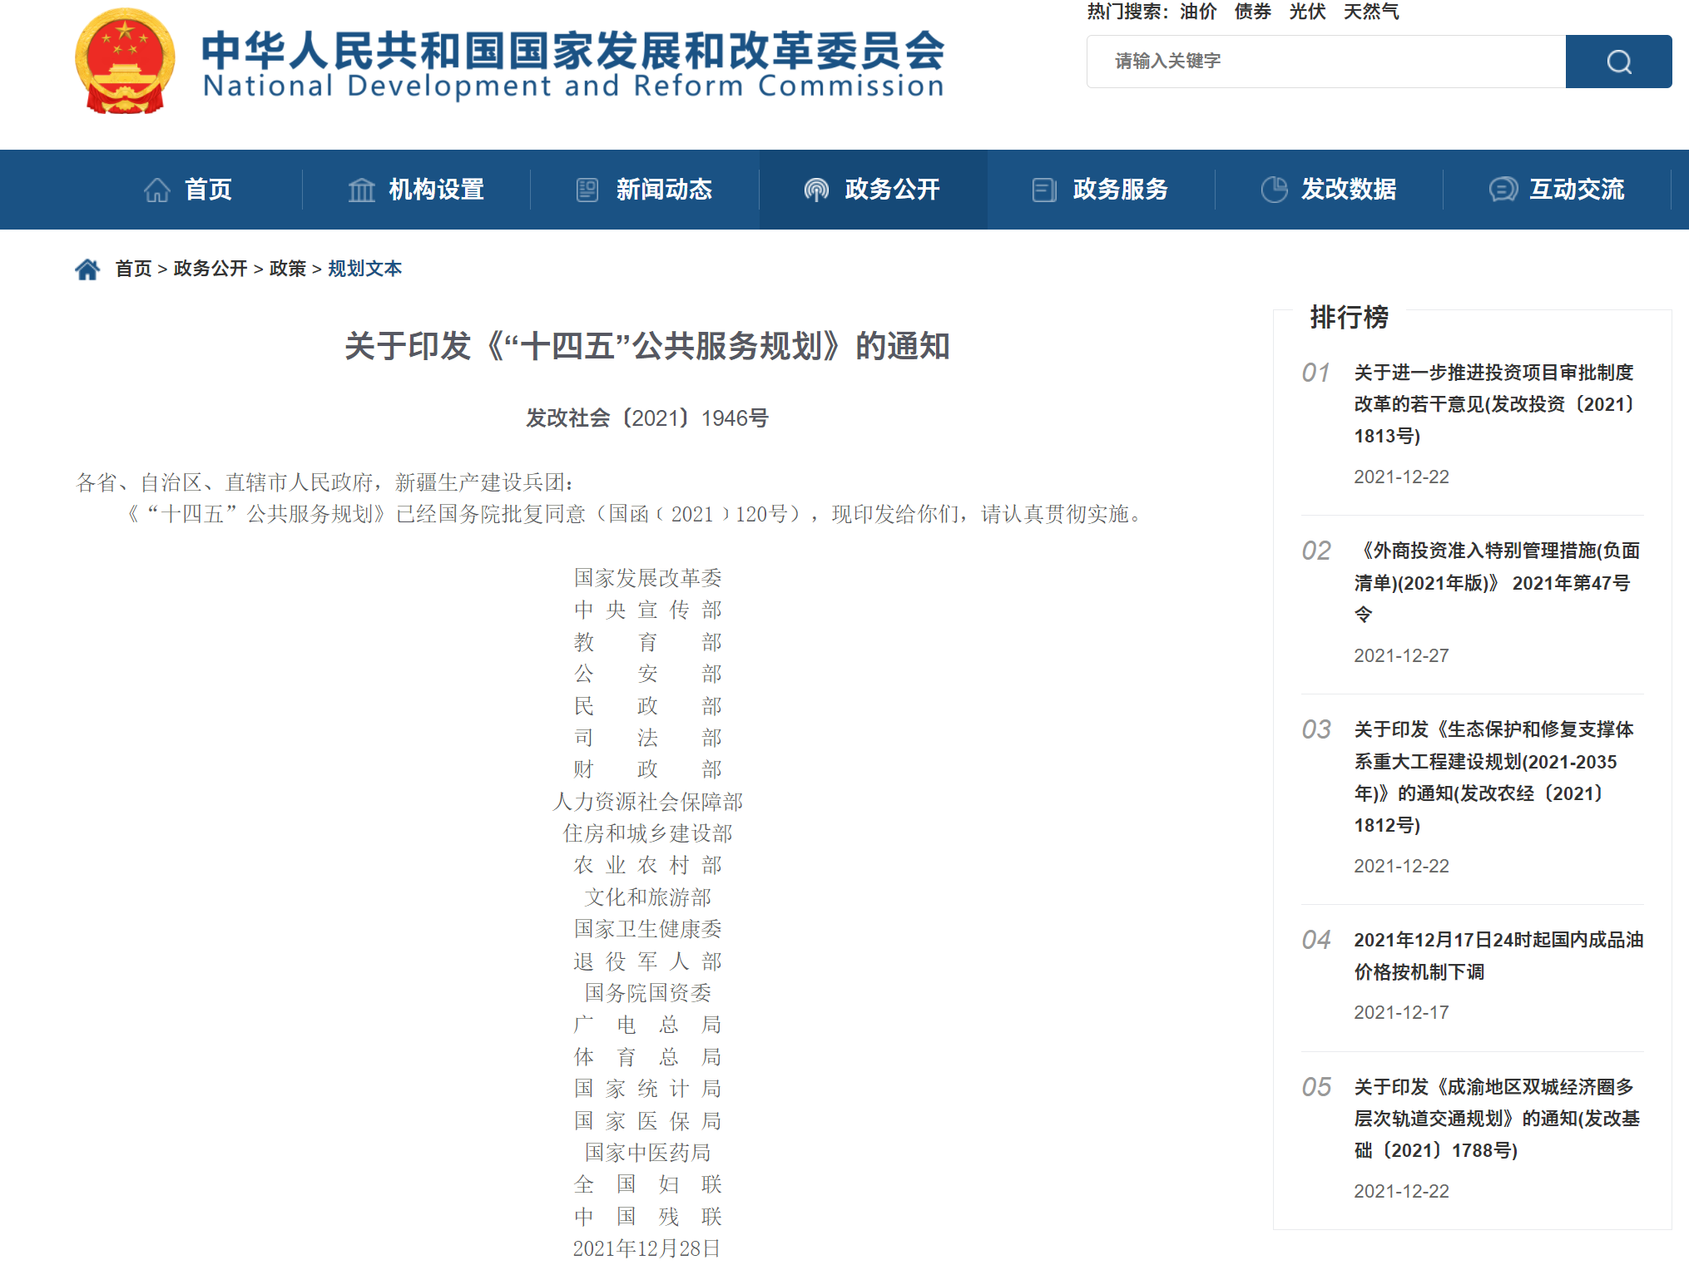
Task: Open the 互动交流 navigation tab
Action: click(x=1557, y=190)
